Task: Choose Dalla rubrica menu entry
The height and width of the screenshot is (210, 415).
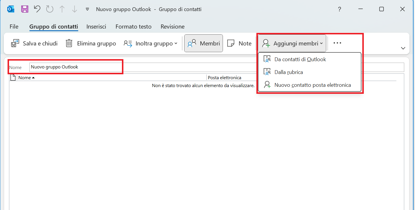Action: pyautogui.click(x=310, y=72)
